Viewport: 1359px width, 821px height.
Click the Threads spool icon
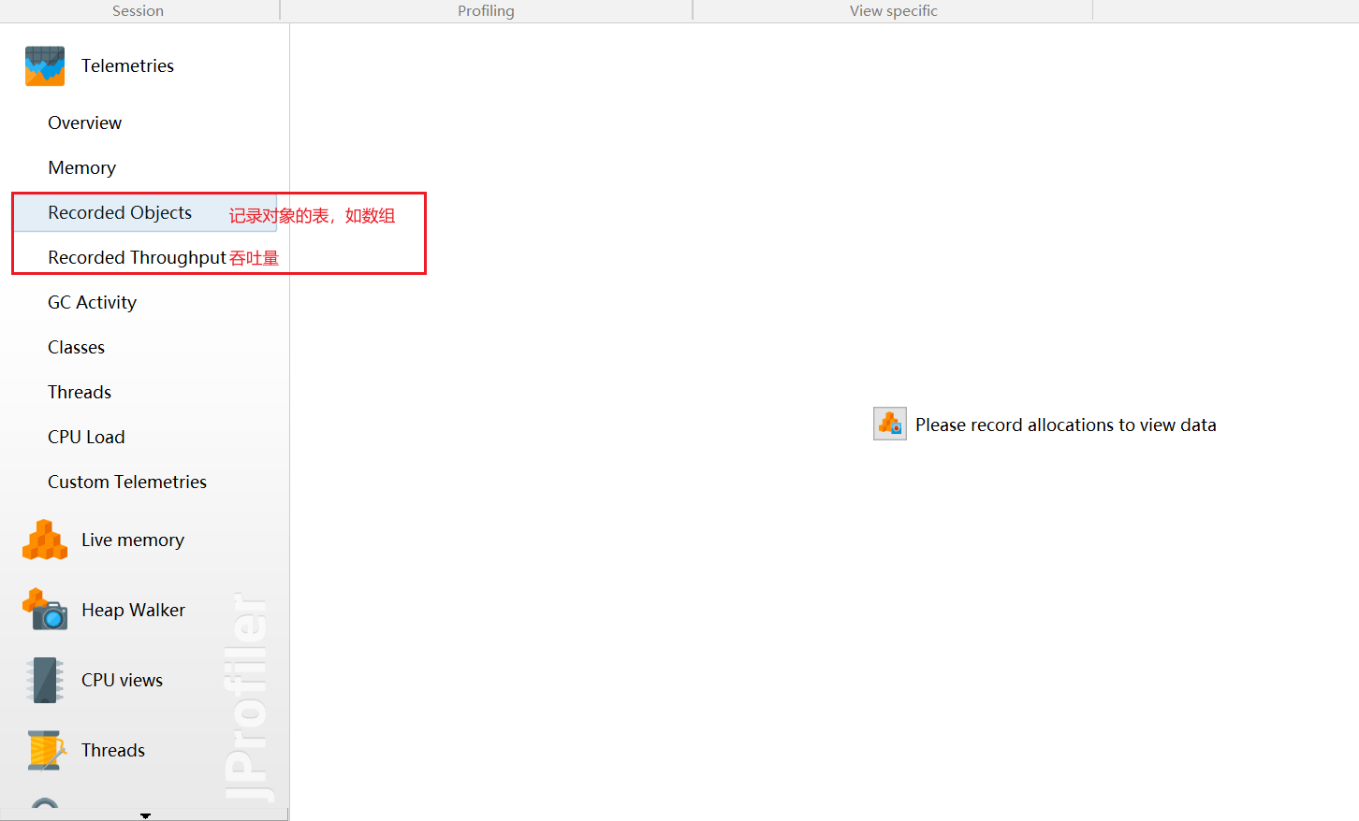(x=45, y=750)
